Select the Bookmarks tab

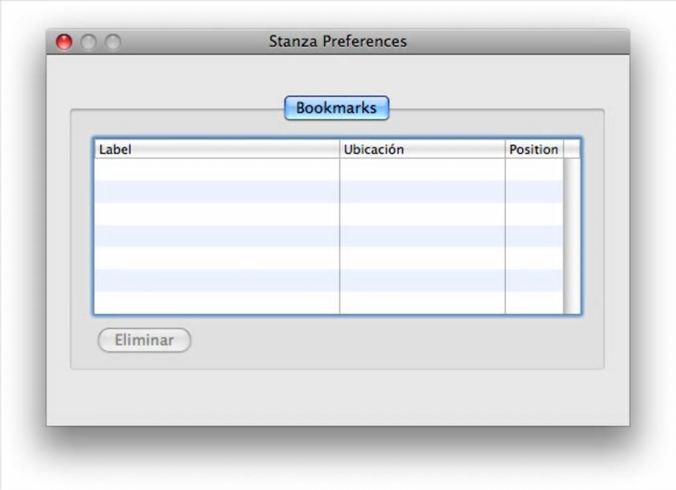[x=336, y=108]
